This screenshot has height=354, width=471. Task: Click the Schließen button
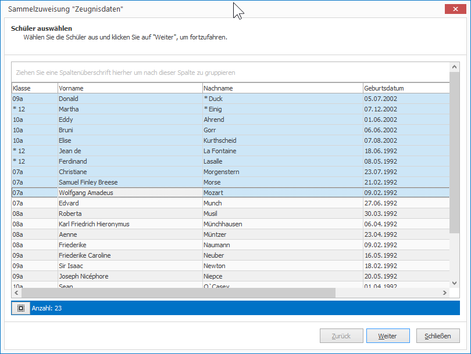pos(438,336)
